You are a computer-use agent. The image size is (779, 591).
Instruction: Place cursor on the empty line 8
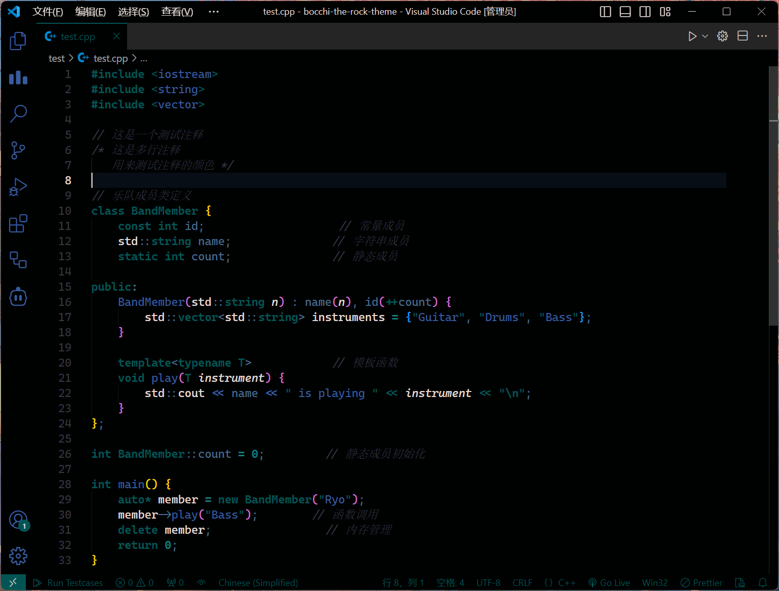pyautogui.click(x=408, y=180)
